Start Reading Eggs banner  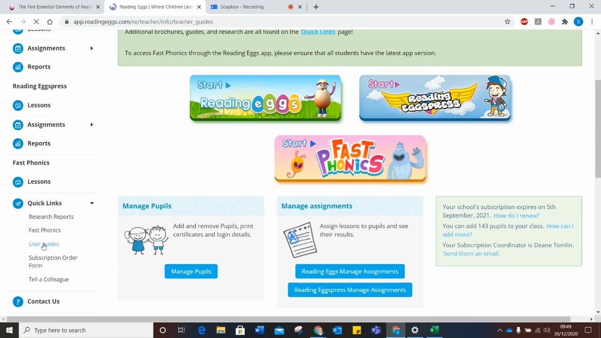tap(265, 98)
